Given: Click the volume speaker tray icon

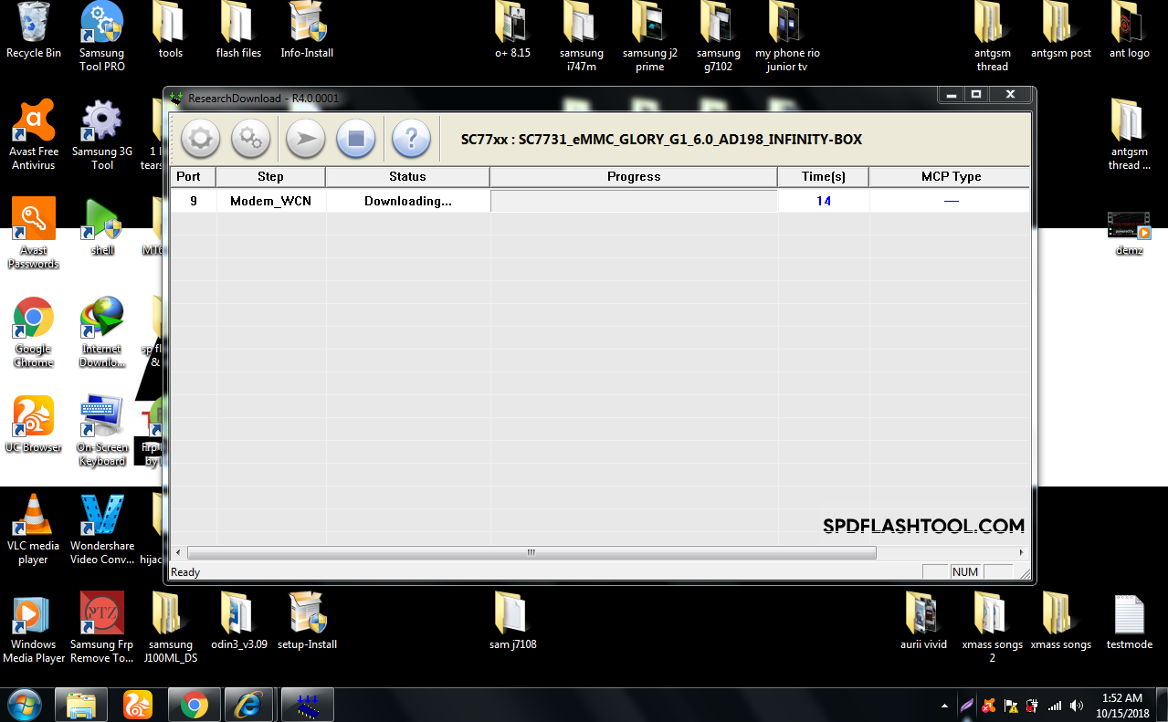Looking at the screenshot, I should tap(1077, 705).
